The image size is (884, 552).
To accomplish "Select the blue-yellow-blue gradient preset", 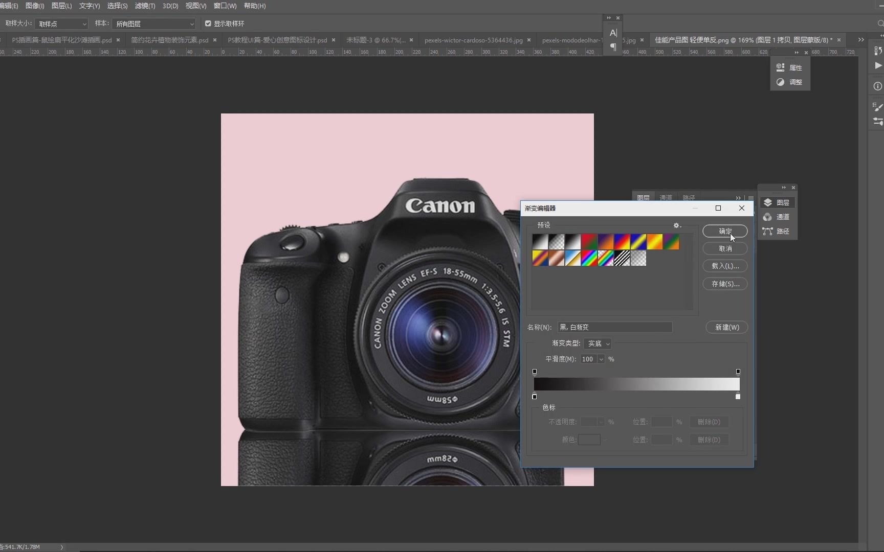I will point(638,242).
